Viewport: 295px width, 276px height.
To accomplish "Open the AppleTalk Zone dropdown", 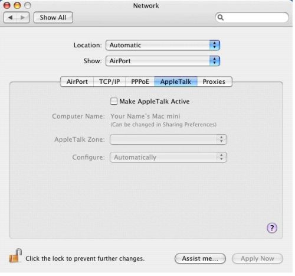I will (168, 139).
